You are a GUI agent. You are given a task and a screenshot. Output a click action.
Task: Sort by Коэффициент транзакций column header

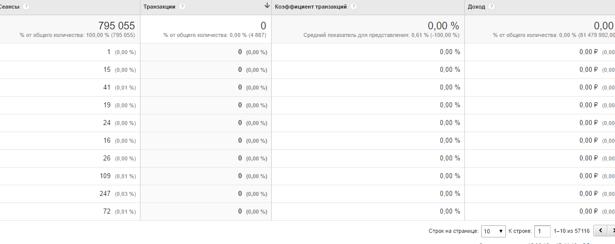pyautogui.click(x=311, y=7)
